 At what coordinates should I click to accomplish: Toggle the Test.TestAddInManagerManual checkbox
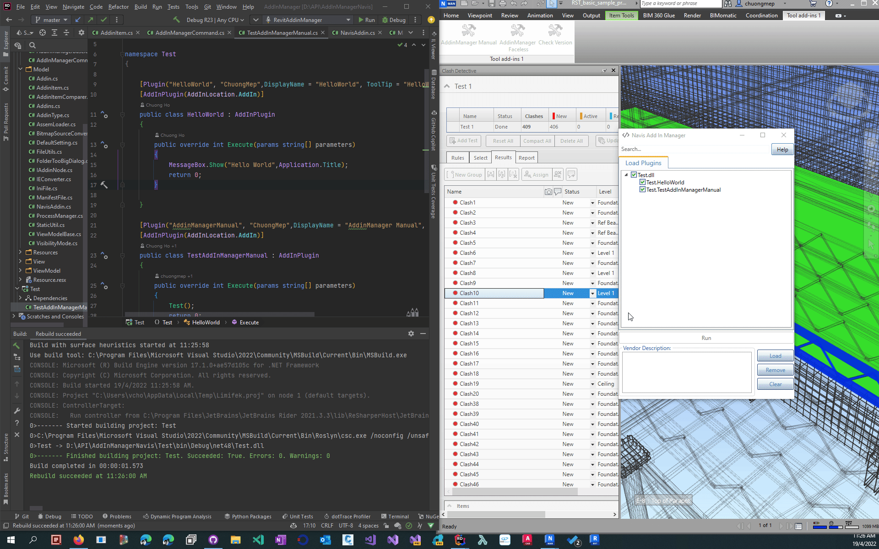tap(642, 189)
